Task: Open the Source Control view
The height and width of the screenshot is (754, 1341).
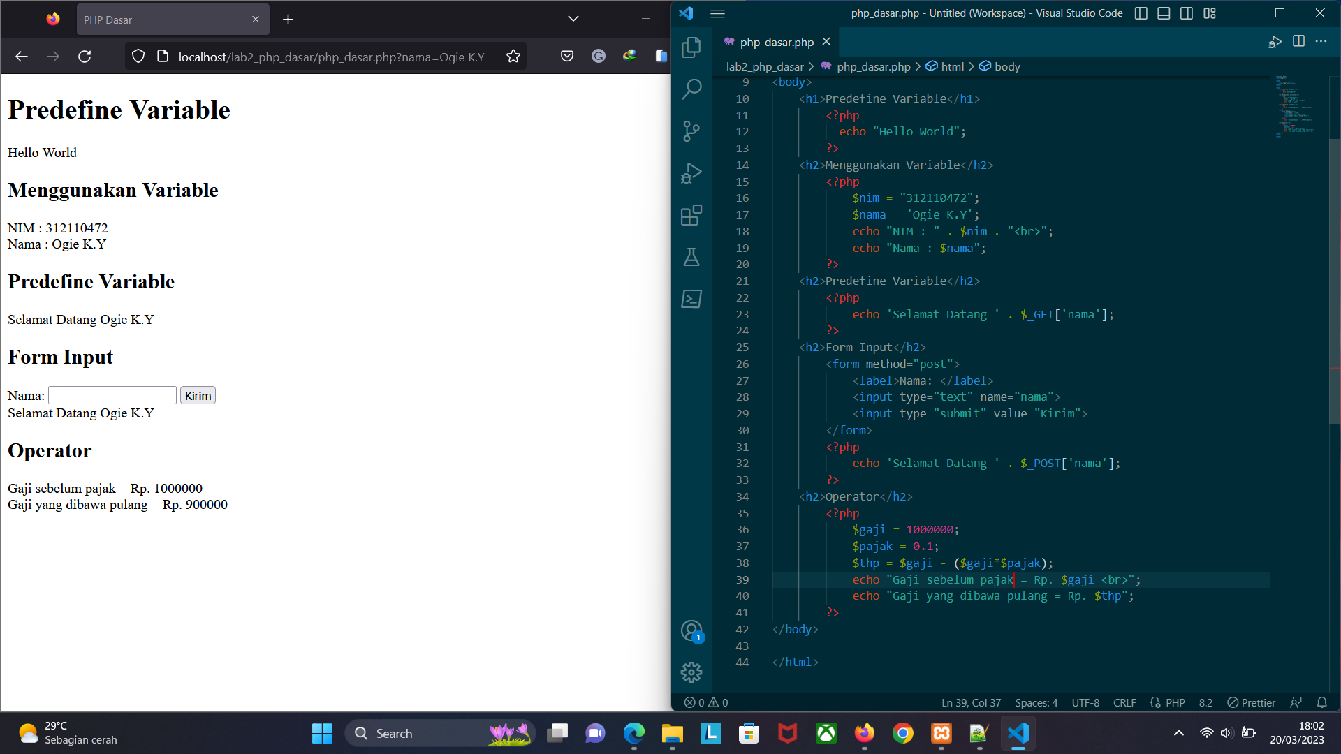Action: point(691,131)
